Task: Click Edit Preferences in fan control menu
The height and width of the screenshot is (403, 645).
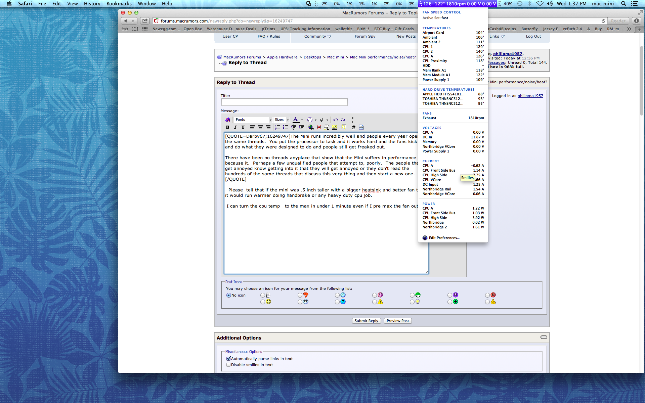Action: click(444, 238)
